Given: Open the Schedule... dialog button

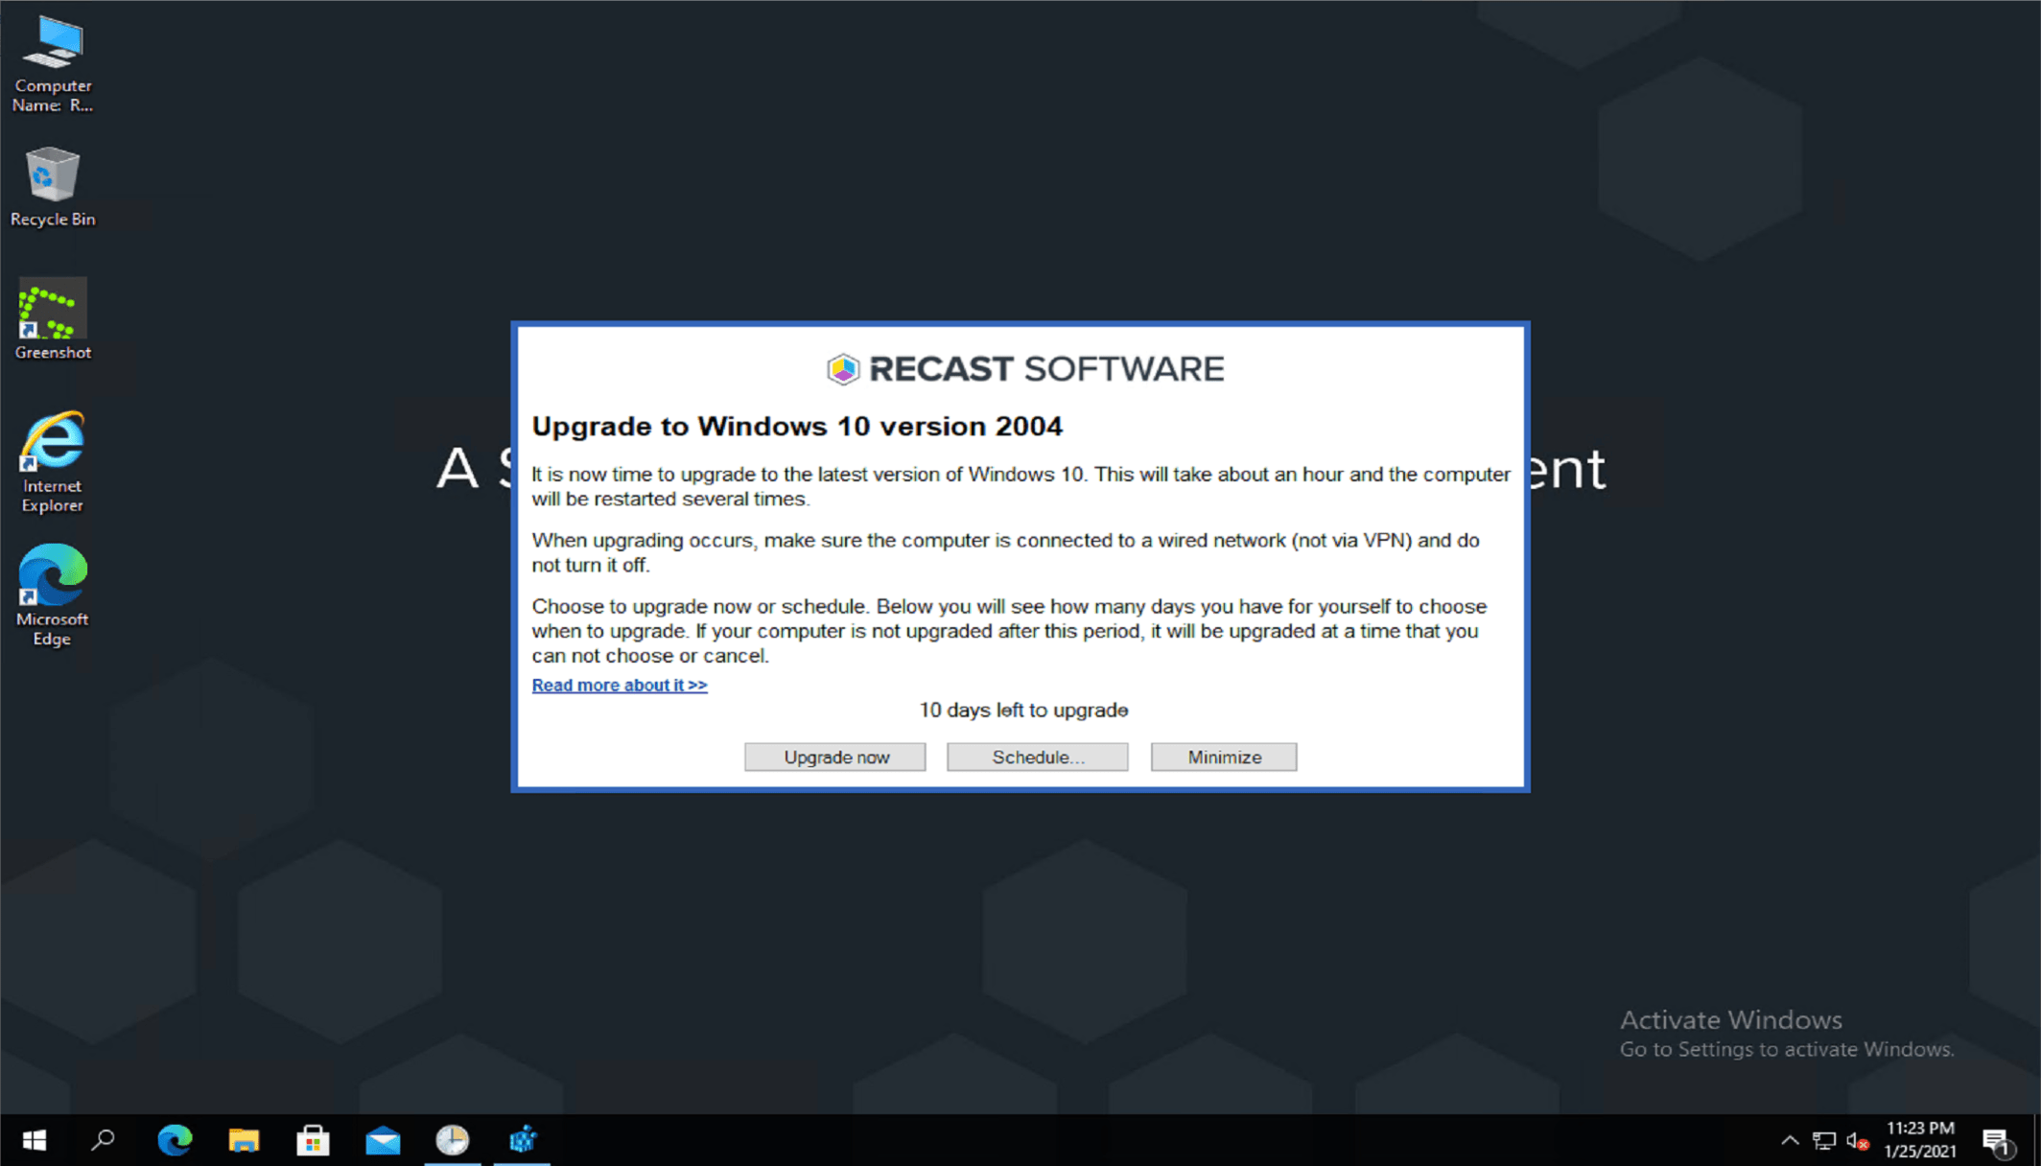Looking at the screenshot, I should [1037, 757].
